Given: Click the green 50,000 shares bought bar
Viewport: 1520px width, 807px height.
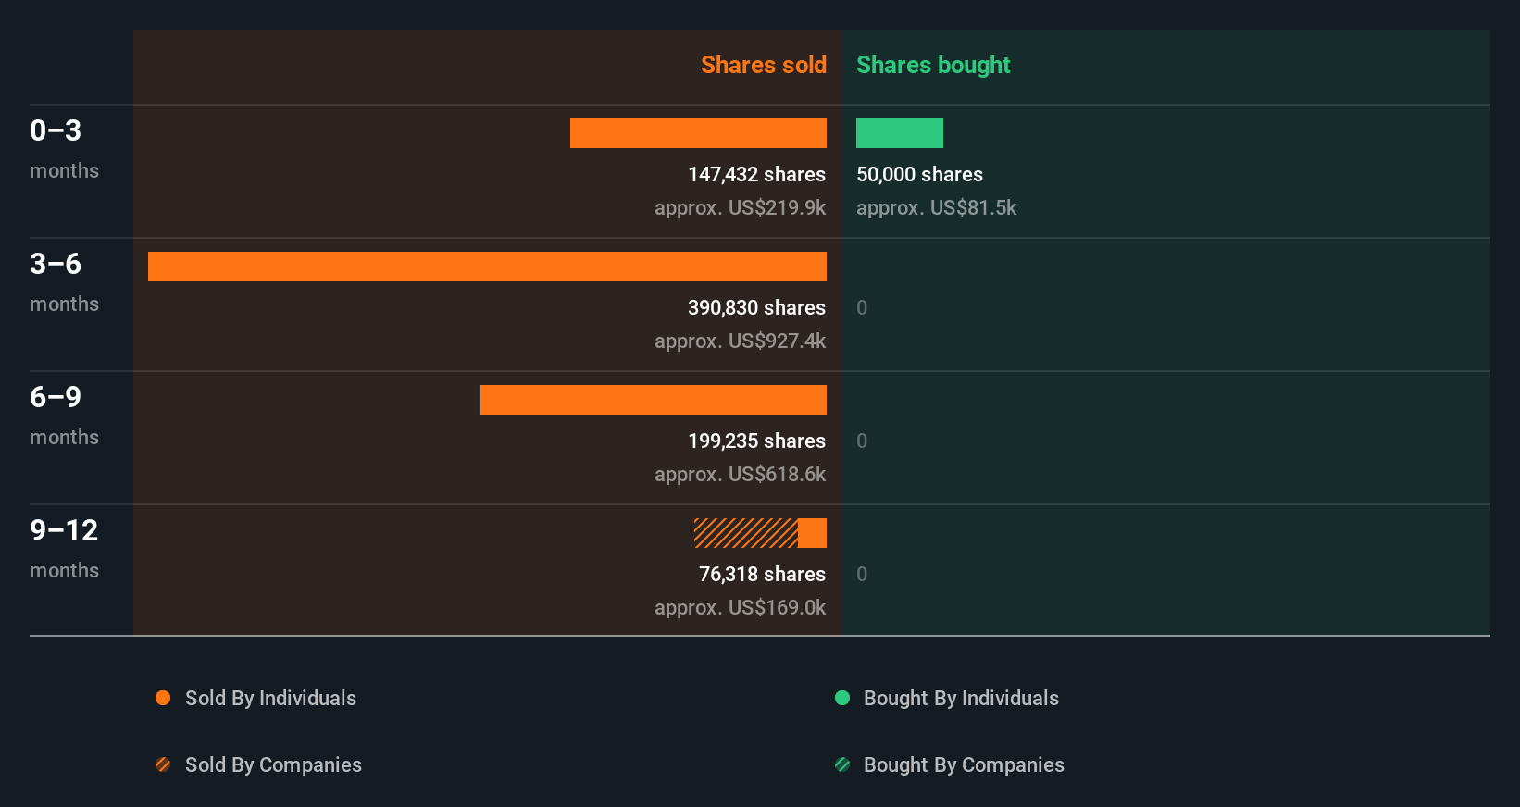Looking at the screenshot, I should pyautogui.click(x=900, y=133).
